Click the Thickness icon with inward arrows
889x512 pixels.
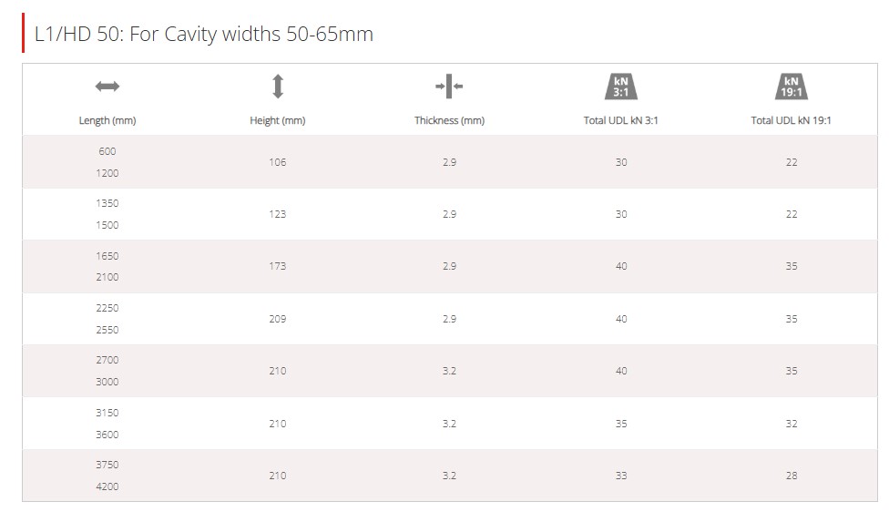pyautogui.click(x=449, y=87)
